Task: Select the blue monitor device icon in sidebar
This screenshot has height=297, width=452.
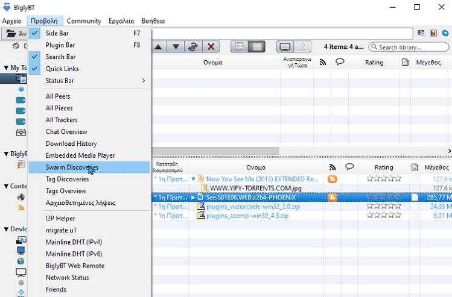Action: coord(21,251)
